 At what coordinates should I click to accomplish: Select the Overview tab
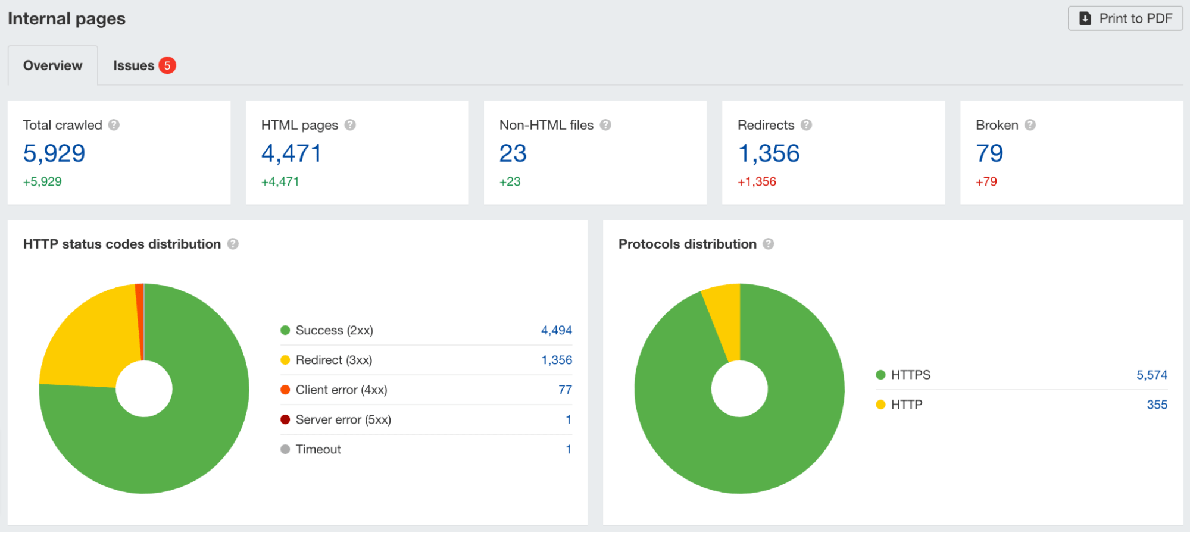click(x=53, y=65)
